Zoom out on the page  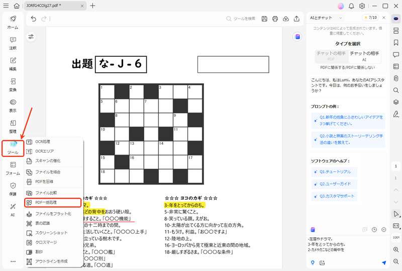(x=396, y=261)
